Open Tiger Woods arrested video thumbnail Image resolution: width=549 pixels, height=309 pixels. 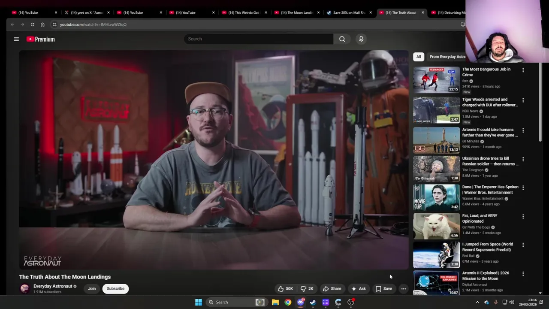pos(436,110)
